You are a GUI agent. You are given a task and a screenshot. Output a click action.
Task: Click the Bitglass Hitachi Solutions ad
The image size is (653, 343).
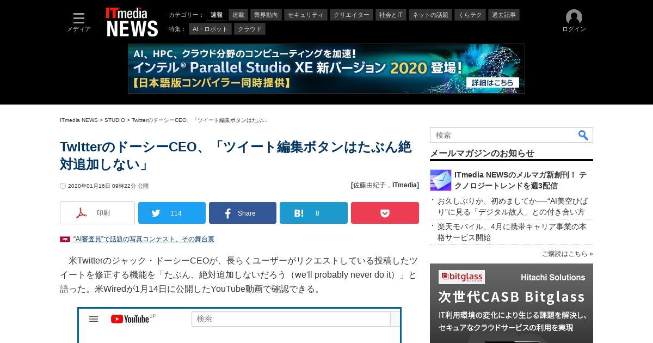[512, 303]
